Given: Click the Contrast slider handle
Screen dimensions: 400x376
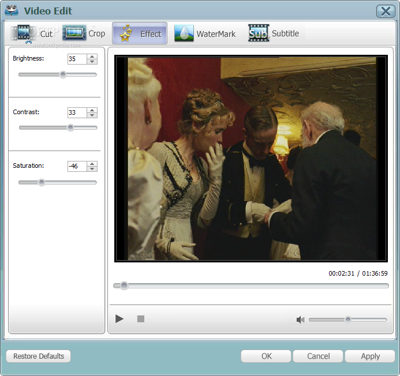Looking at the screenshot, I should [x=70, y=127].
